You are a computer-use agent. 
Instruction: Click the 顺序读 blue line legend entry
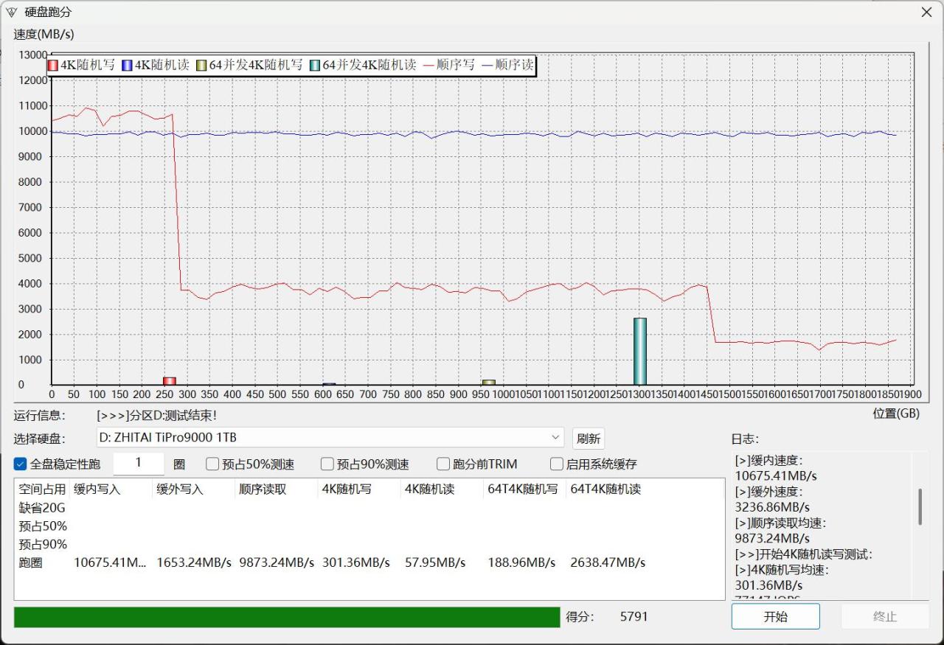[x=507, y=65]
